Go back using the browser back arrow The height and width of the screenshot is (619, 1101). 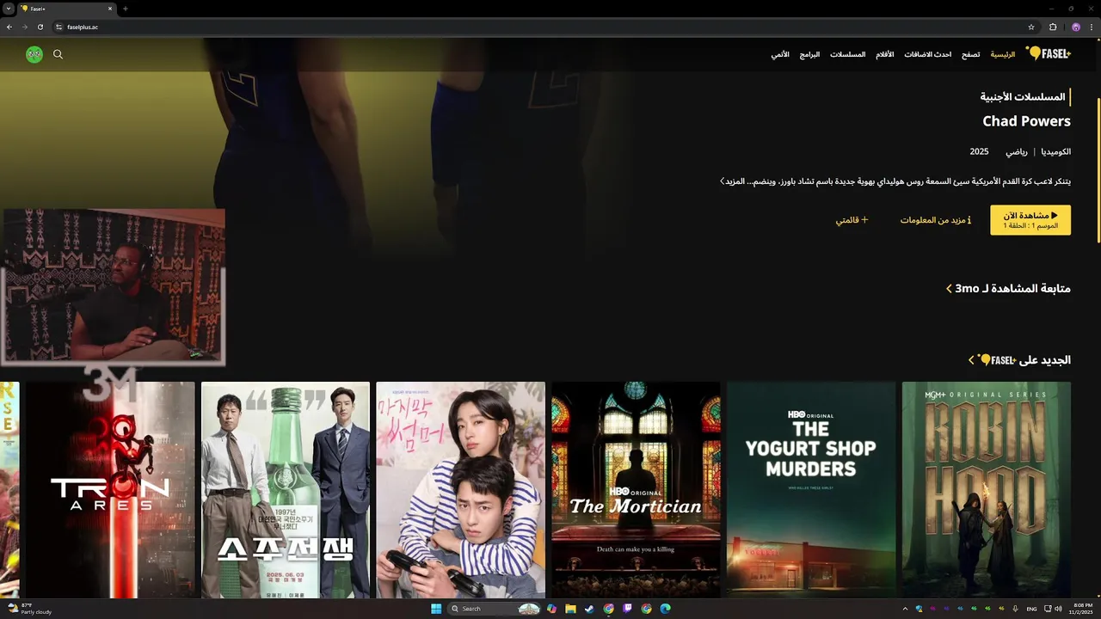tap(9, 27)
